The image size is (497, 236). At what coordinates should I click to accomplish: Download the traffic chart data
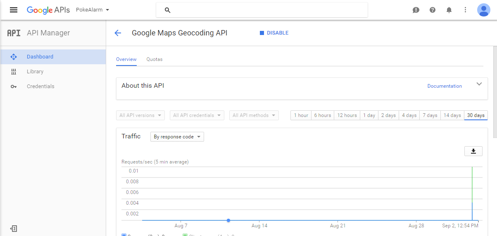[x=473, y=151]
